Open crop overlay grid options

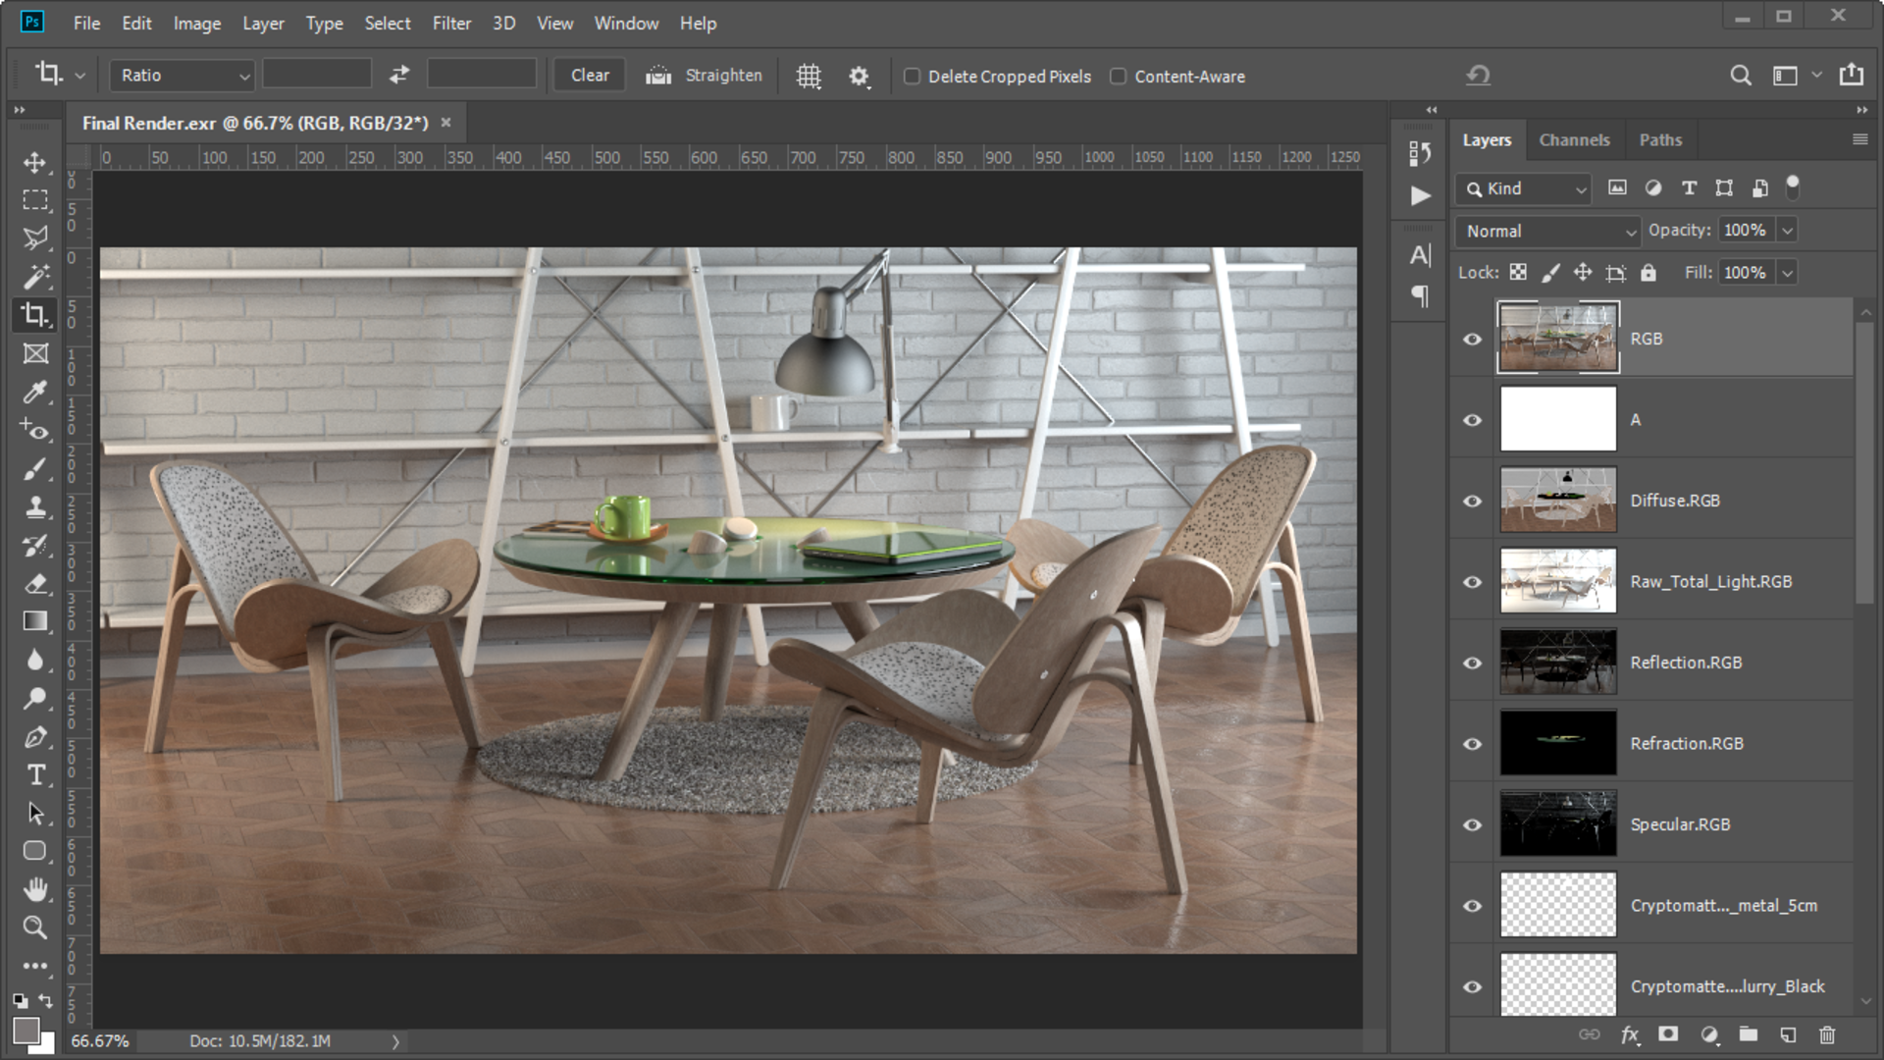[809, 77]
